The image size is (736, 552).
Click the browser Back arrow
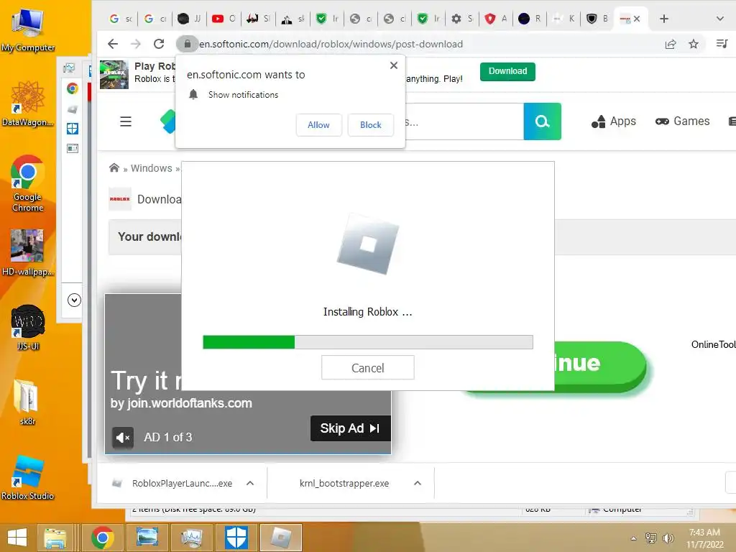(113, 44)
